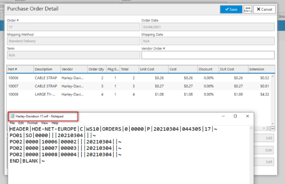Select part row 10006

click(139, 78)
